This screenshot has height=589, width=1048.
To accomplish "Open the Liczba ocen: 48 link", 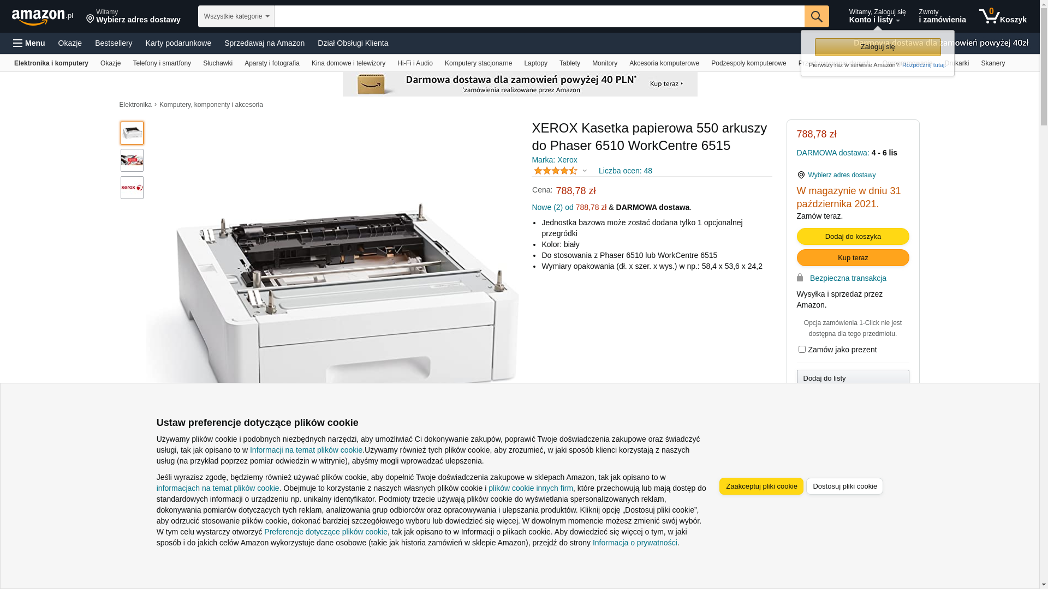I will pos(626,171).
